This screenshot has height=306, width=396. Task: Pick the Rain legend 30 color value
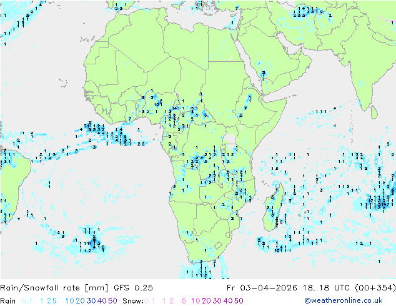pyautogui.click(x=91, y=301)
